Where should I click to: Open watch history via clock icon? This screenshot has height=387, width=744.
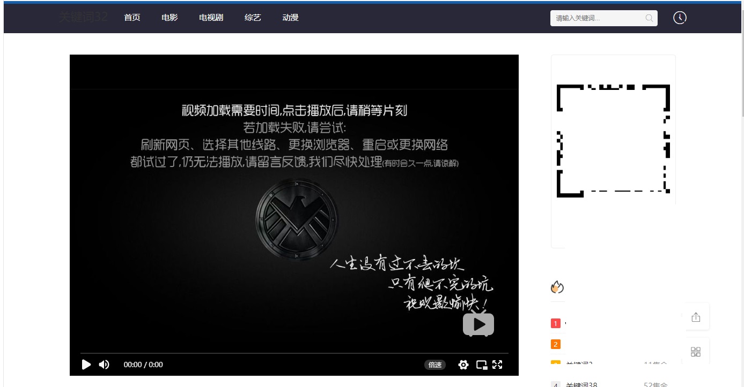(680, 18)
